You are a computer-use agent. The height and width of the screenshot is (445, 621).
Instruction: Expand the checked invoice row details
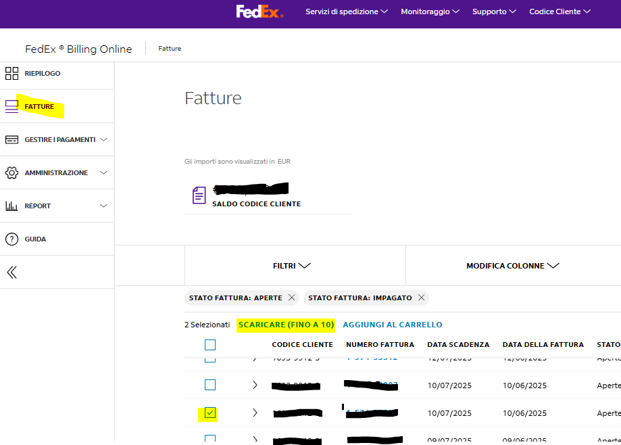point(255,413)
